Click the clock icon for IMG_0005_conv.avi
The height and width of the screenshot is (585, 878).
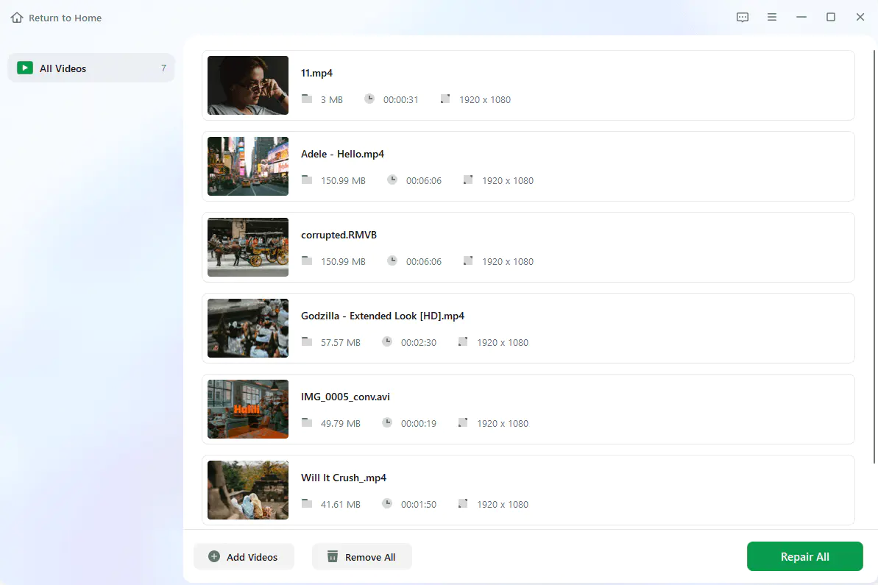click(387, 422)
